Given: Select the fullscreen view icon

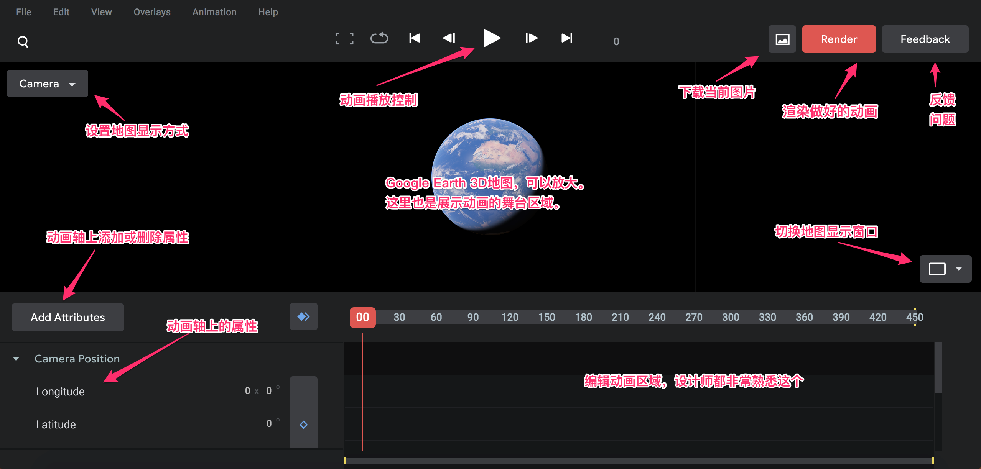Looking at the screenshot, I should coord(344,38).
